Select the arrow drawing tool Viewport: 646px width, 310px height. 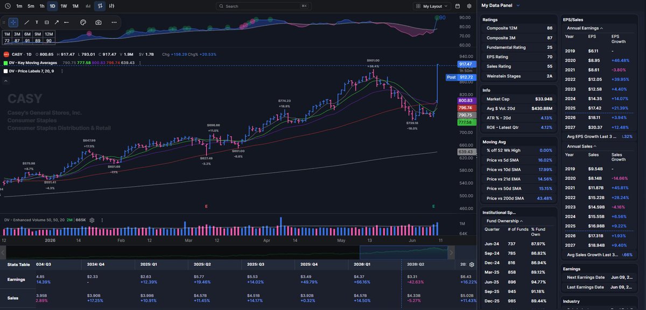tap(57, 22)
